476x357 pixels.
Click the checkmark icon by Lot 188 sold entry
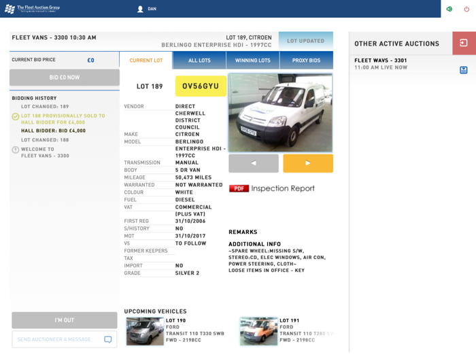coord(16,116)
